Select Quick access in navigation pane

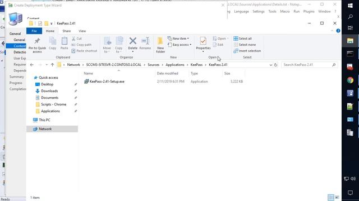[x=48, y=78]
